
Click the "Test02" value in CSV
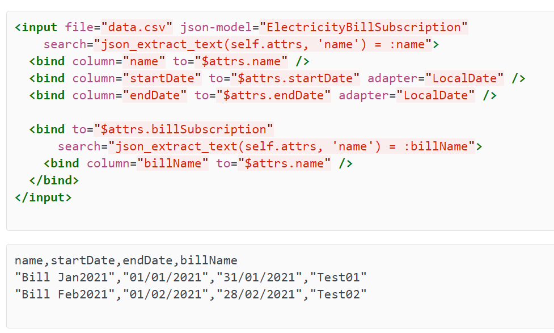tap(339, 294)
